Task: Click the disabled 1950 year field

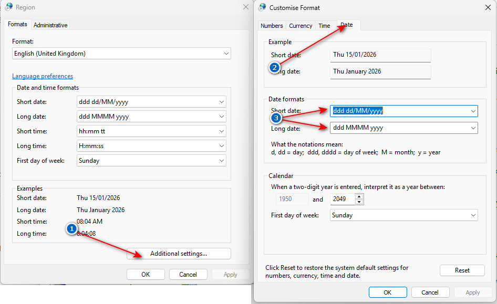Action: (292, 199)
